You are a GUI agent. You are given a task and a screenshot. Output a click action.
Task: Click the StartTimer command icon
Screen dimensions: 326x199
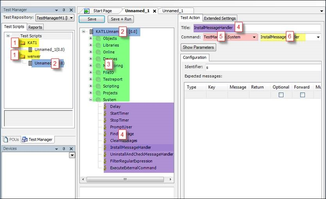coord(105,113)
